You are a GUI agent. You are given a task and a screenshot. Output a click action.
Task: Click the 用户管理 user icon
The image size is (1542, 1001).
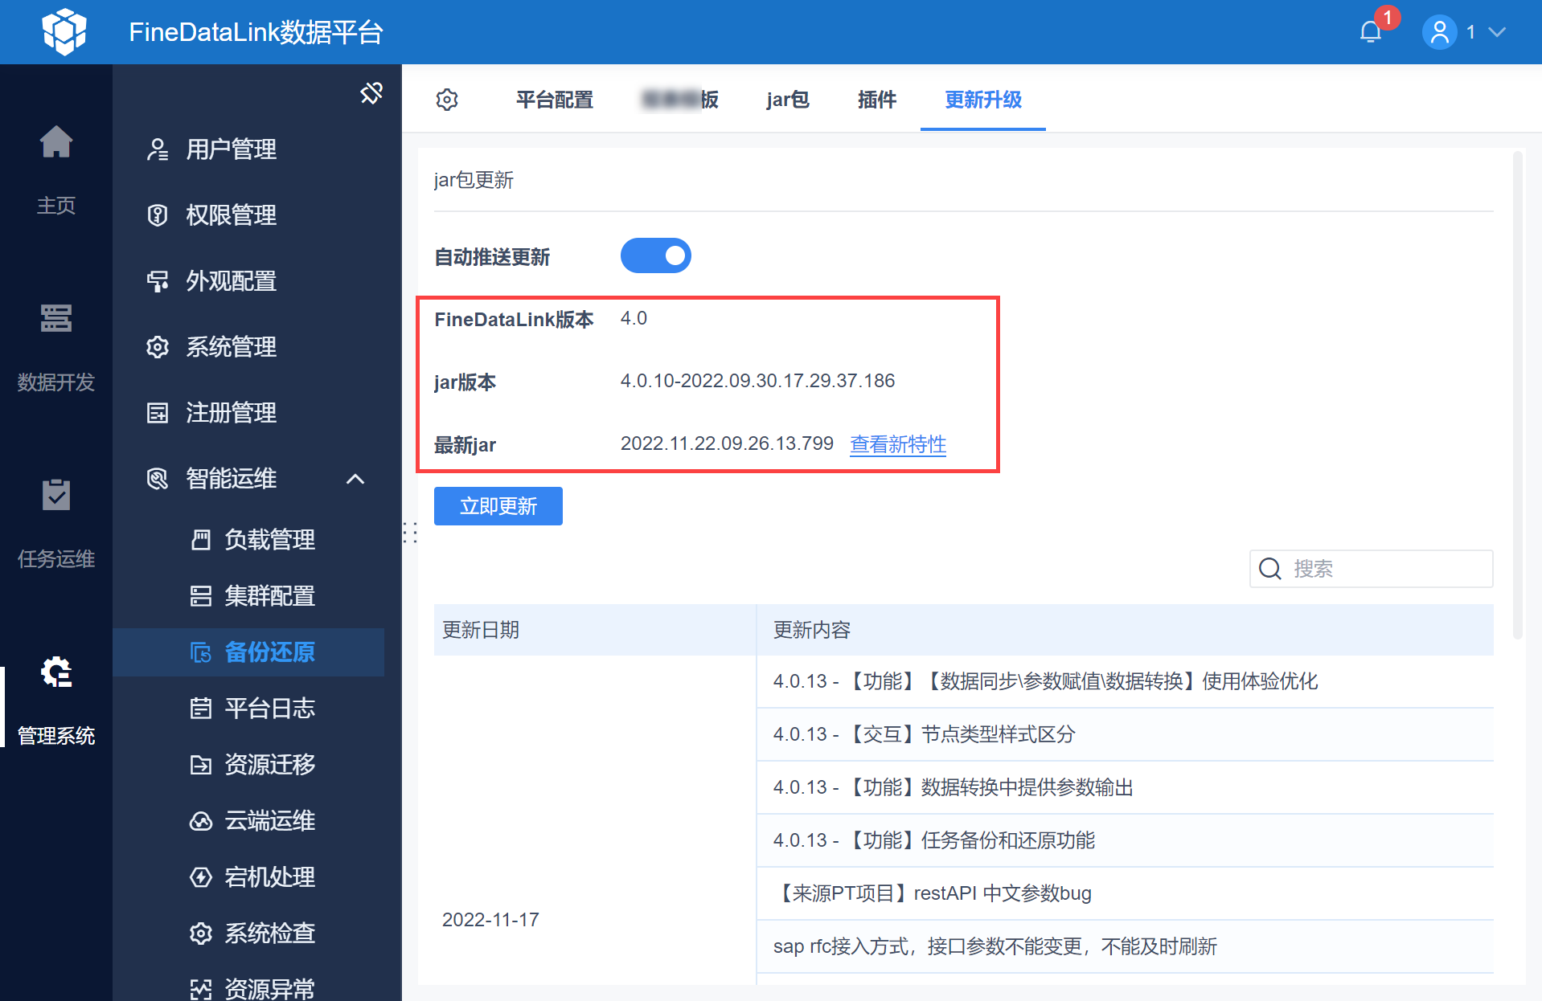[x=158, y=149]
